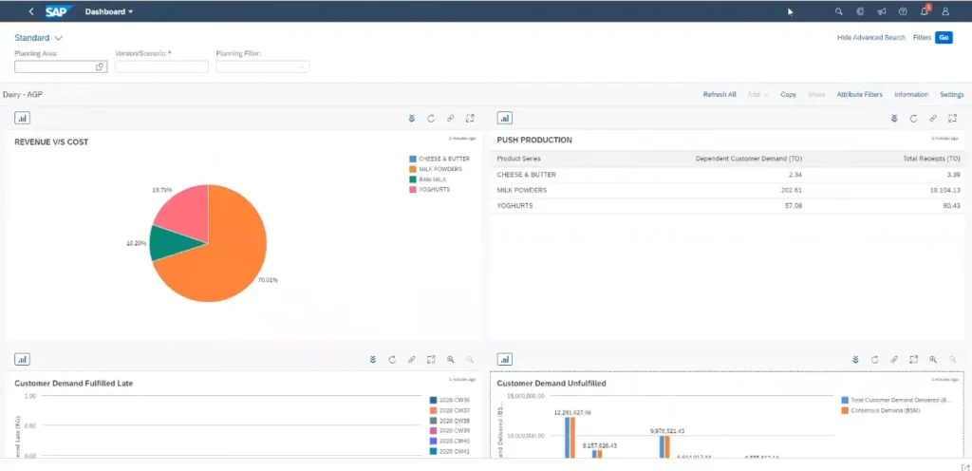Click link icon on Push Production card
972x471 pixels.
933,119
